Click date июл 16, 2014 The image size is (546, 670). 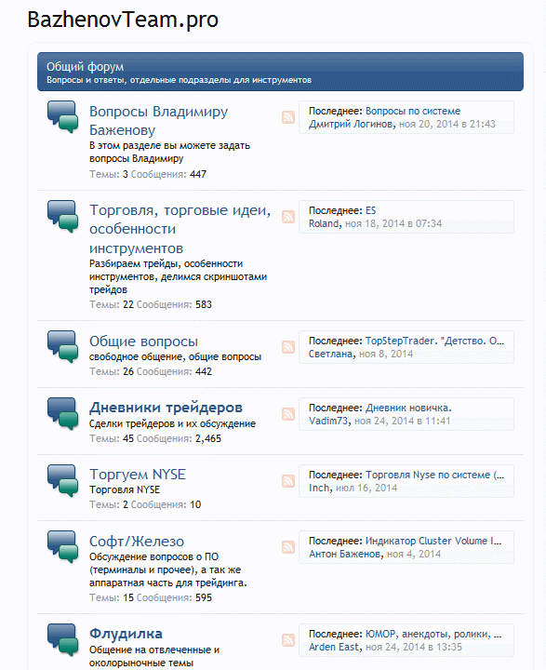pyautogui.click(x=366, y=488)
